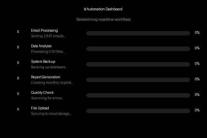Click the File Upload percentage value
207x138 pixels.
(x=197, y=110)
